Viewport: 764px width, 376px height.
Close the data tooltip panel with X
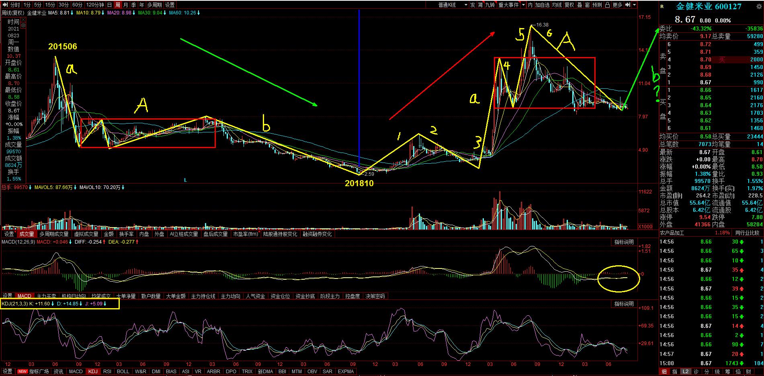tap(23, 19)
